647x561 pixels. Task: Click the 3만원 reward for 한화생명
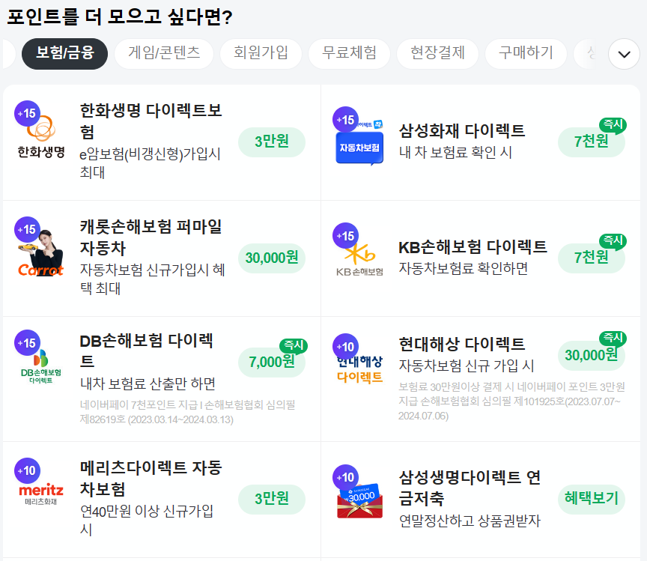272,142
